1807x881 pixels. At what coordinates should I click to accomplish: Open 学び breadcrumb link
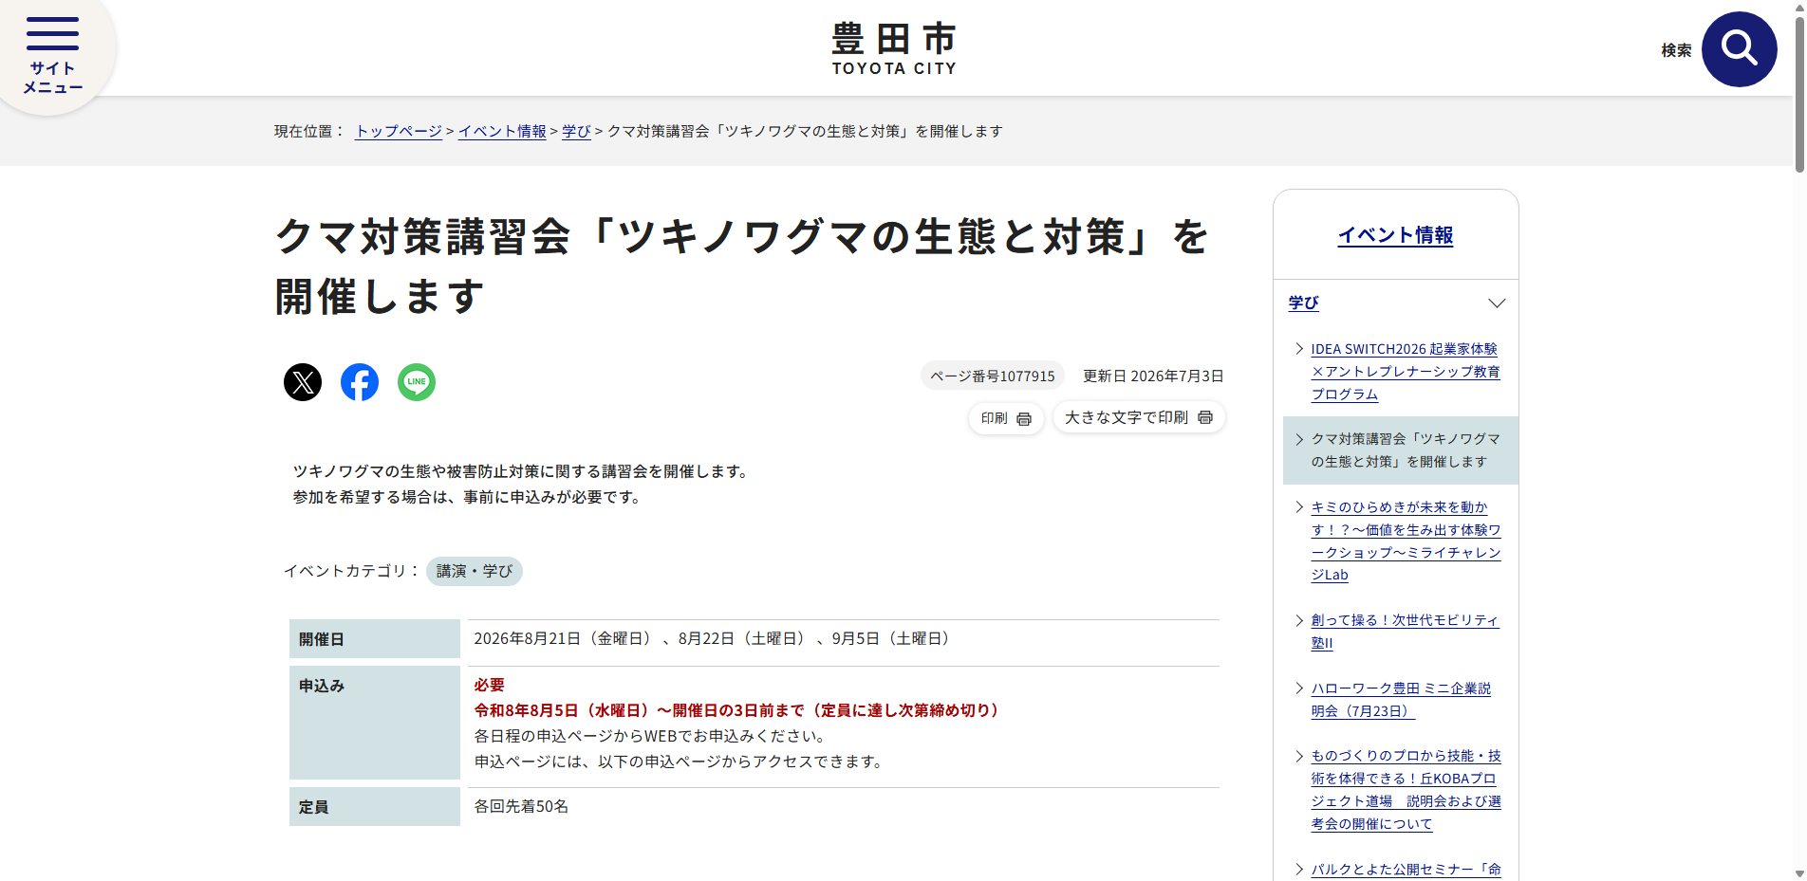click(576, 131)
